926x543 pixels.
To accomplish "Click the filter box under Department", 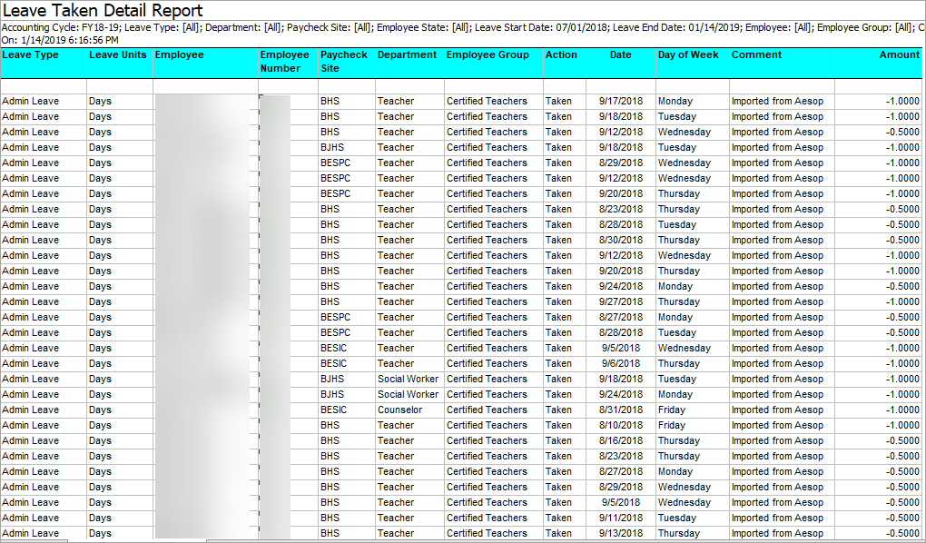I will point(409,86).
